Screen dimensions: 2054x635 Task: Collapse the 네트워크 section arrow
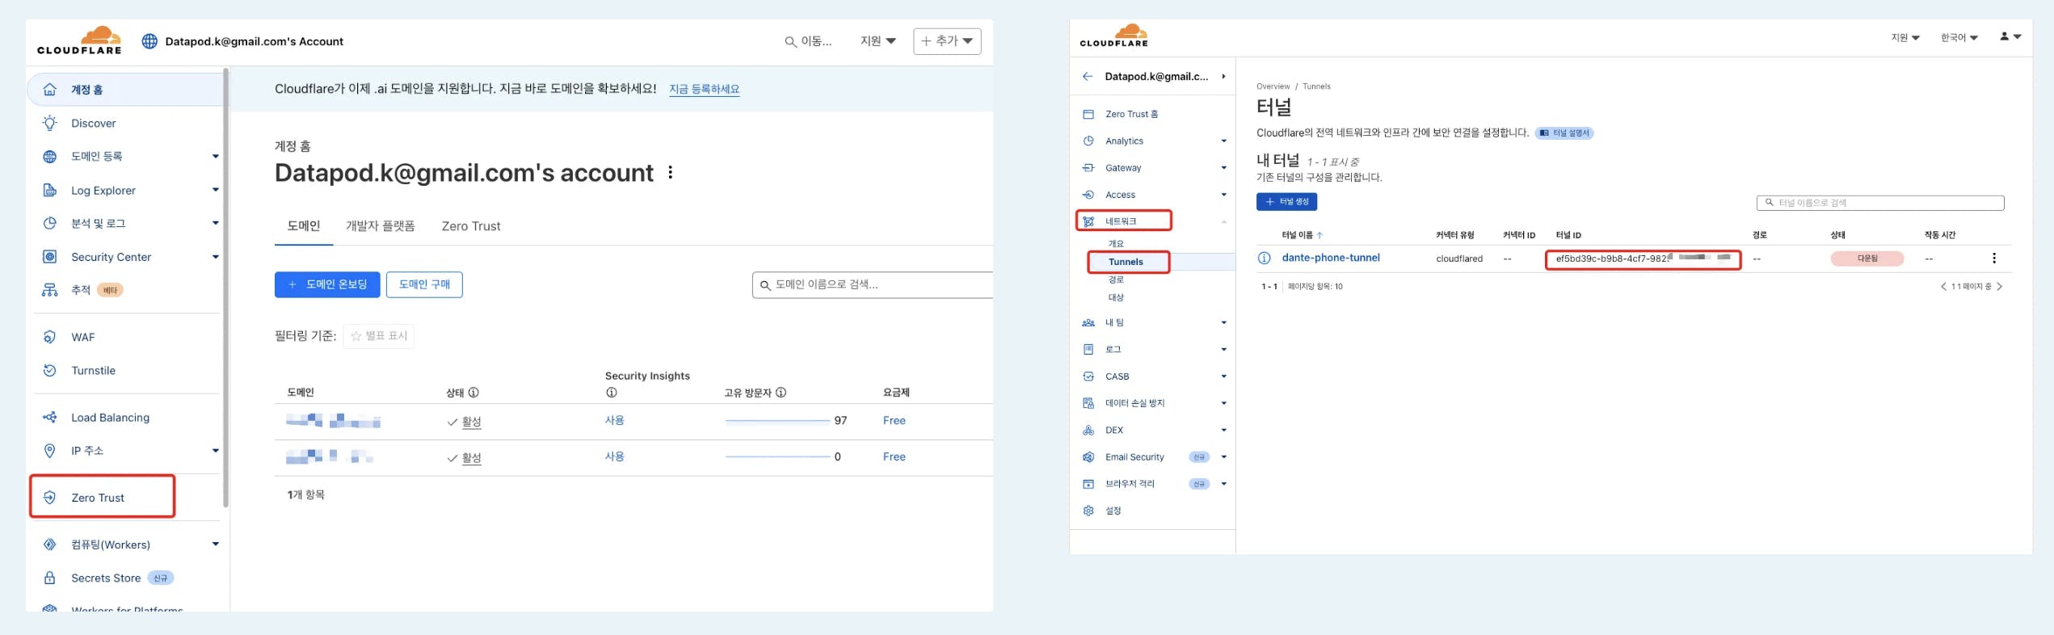[1223, 221]
